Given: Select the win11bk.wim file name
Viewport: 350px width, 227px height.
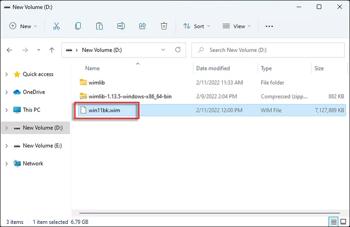Looking at the screenshot, I should [x=104, y=110].
